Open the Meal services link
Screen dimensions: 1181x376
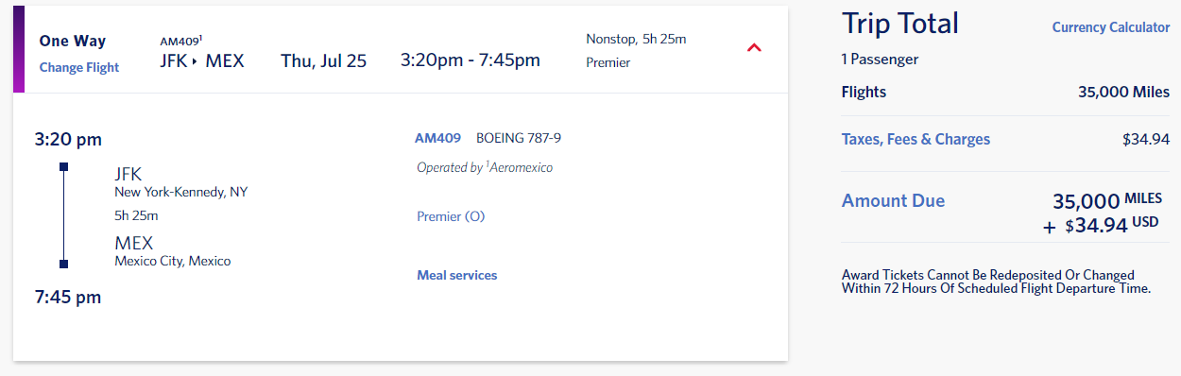(457, 275)
